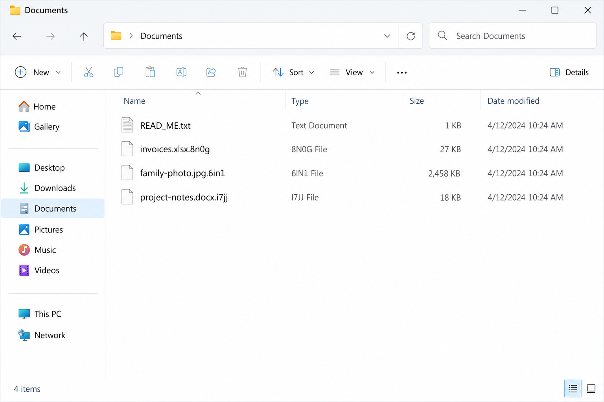The width and height of the screenshot is (604, 402).
Task: Click in the Search Documents field
Action: click(x=513, y=36)
